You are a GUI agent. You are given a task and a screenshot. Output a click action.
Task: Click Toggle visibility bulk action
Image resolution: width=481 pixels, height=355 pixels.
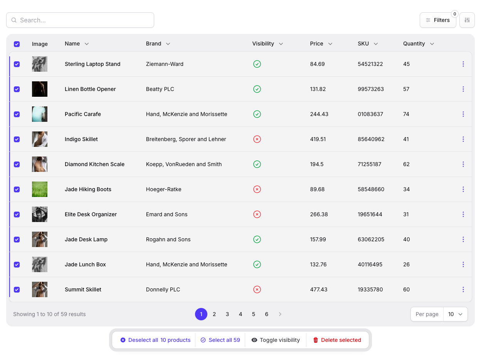click(x=276, y=340)
